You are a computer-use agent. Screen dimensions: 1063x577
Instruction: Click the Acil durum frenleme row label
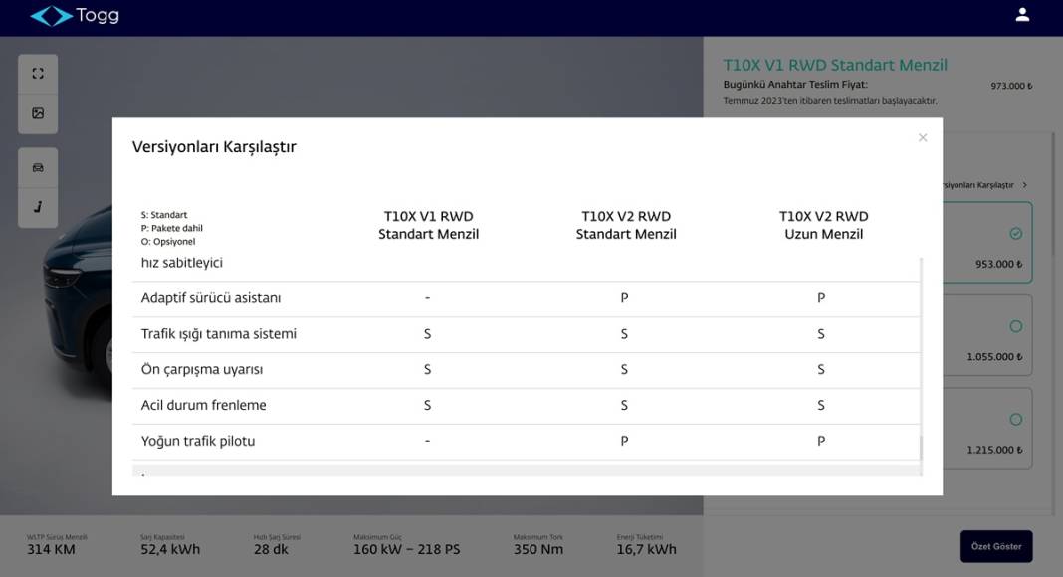point(203,405)
